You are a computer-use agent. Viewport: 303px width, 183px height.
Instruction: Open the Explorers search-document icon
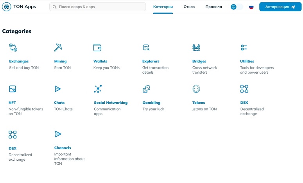(146, 48)
